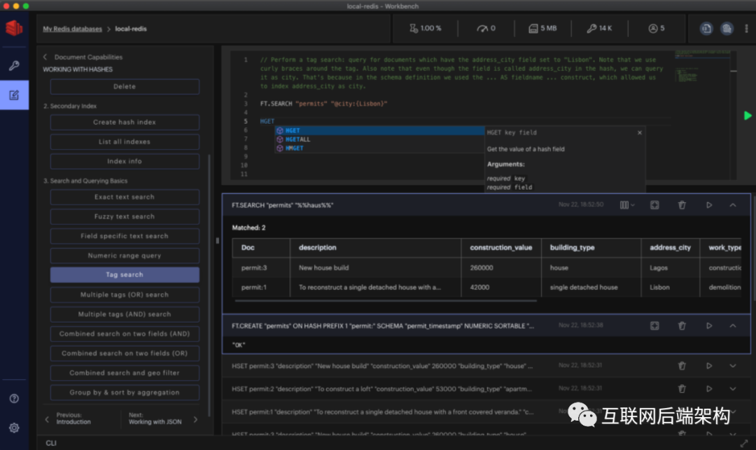Click the highlighted Tag search button
756x450 pixels.
pyautogui.click(x=125, y=274)
